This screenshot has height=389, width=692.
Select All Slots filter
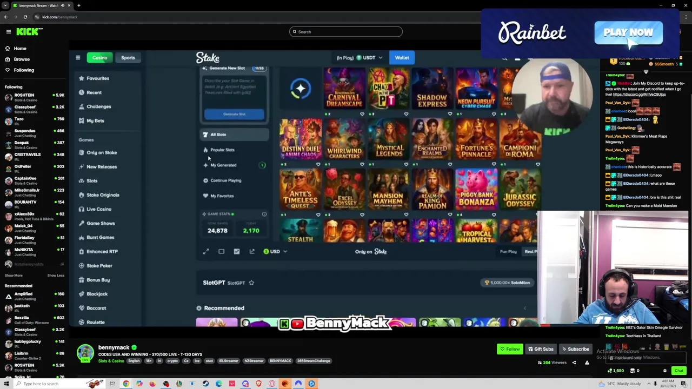click(x=235, y=135)
